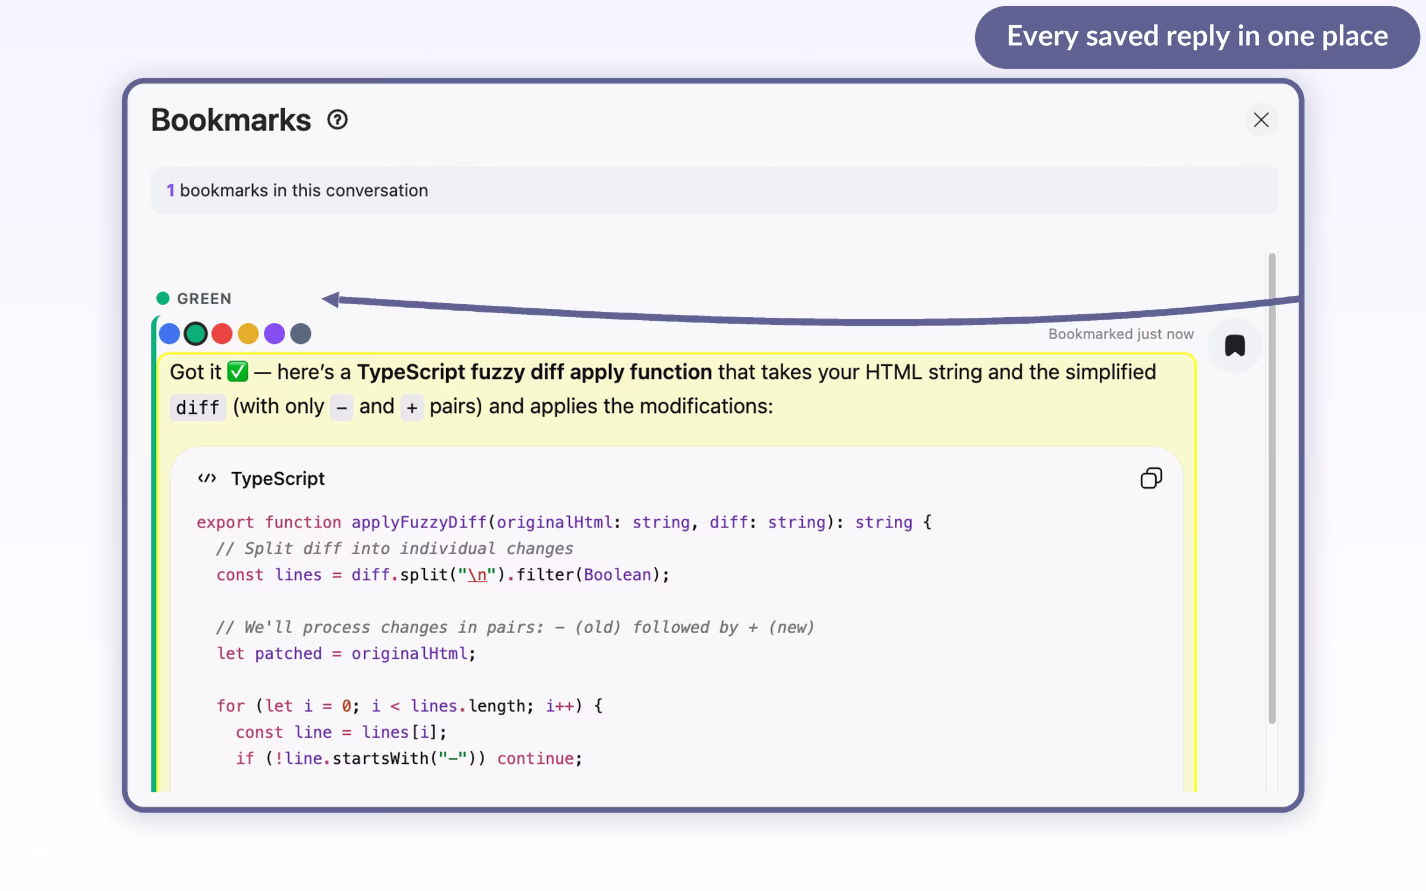Click the 'const line = lines[i];' line
The width and height of the screenshot is (1426, 891).
[x=341, y=732]
